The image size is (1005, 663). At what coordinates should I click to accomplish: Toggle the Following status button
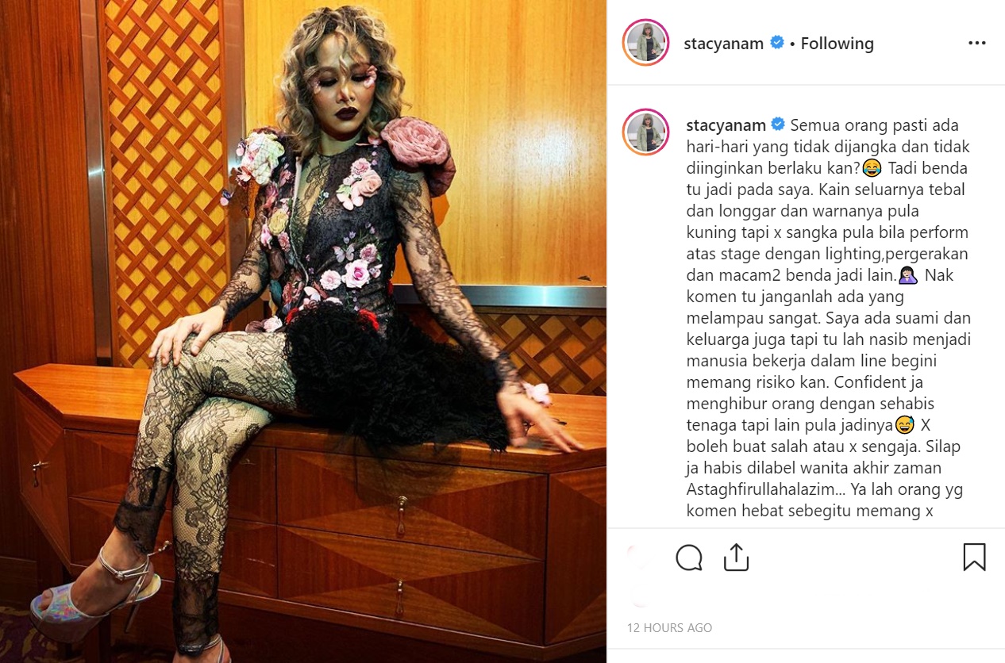[x=837, y=44]
